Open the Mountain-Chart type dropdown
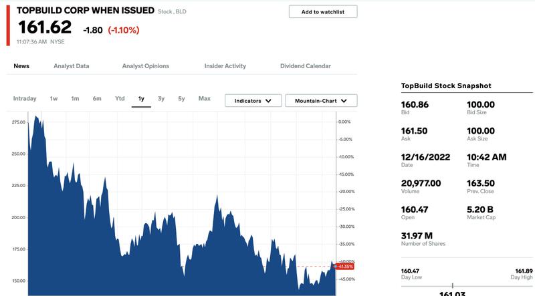Image resolution: width=535 pixels, height=296 pixels. 321,101
